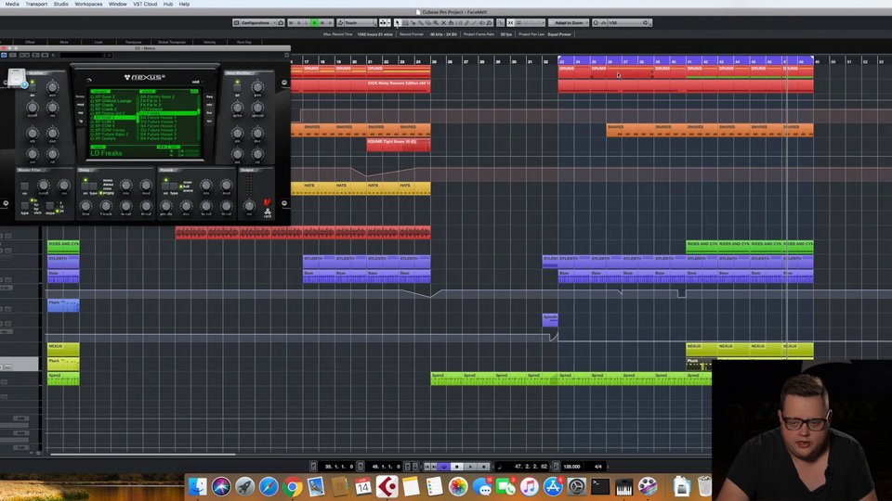Open the 48 kHz - 24 Bit record format
The image size is (892, 501).
point(443,34)
